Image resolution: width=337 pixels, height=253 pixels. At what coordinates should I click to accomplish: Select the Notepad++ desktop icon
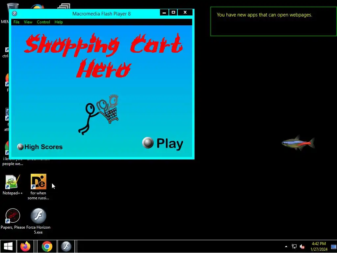coord(13,184)
